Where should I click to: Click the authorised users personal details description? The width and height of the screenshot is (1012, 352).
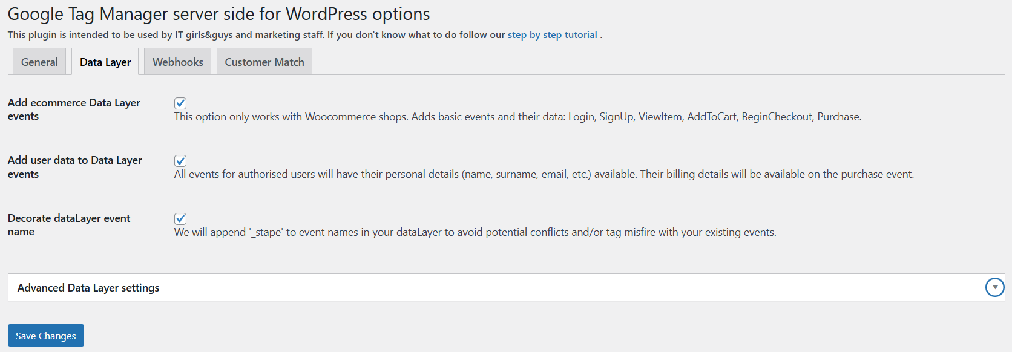544,174
